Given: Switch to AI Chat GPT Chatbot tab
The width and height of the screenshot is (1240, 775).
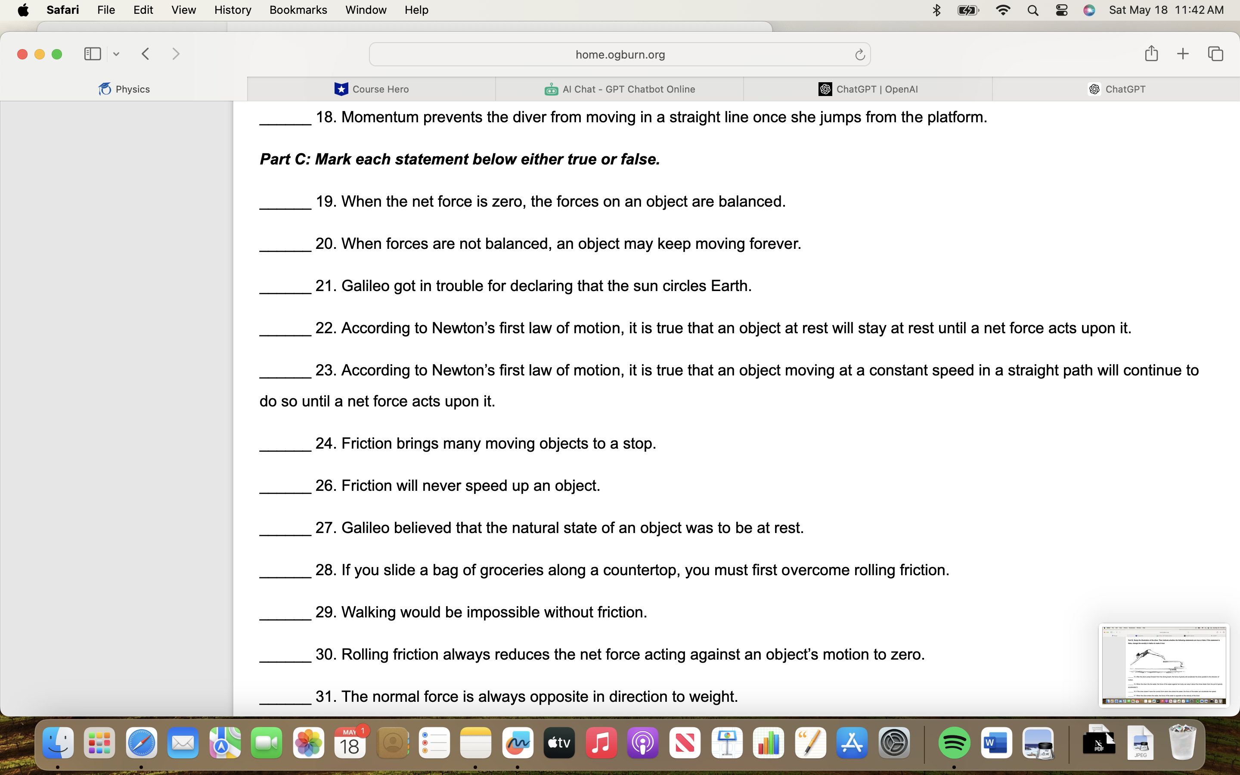Looking at the screenshot, I should pyautogui.click(x=619, y=89).
